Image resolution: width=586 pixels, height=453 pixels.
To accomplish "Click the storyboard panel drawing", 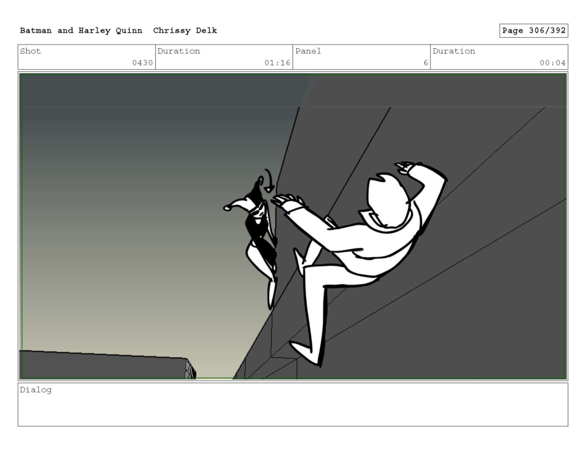I will pos(293,226).
